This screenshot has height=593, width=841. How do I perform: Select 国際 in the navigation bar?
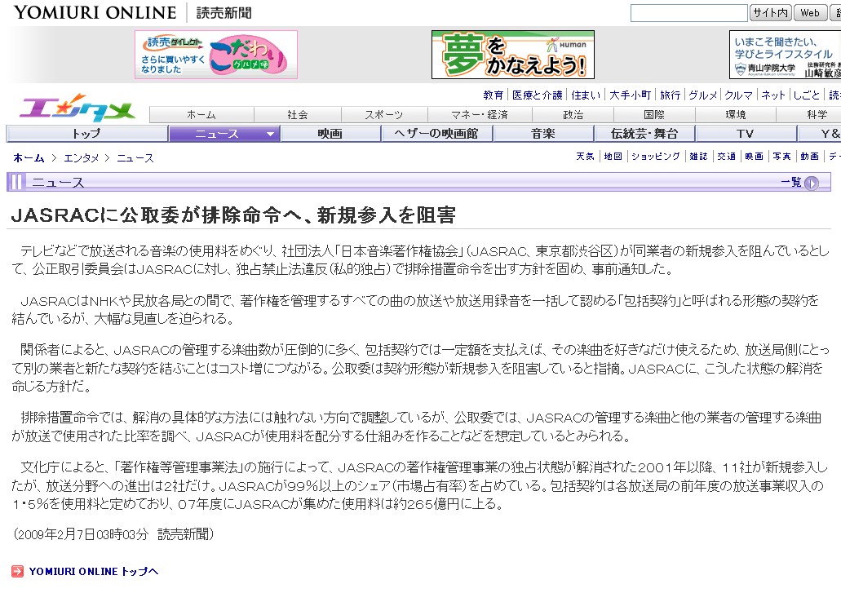654,115
